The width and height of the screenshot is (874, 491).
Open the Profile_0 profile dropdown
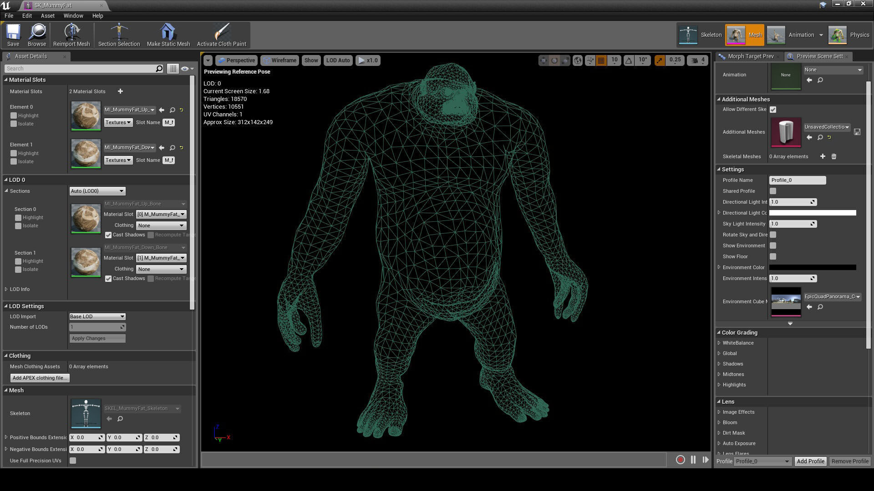coord(762,461)
